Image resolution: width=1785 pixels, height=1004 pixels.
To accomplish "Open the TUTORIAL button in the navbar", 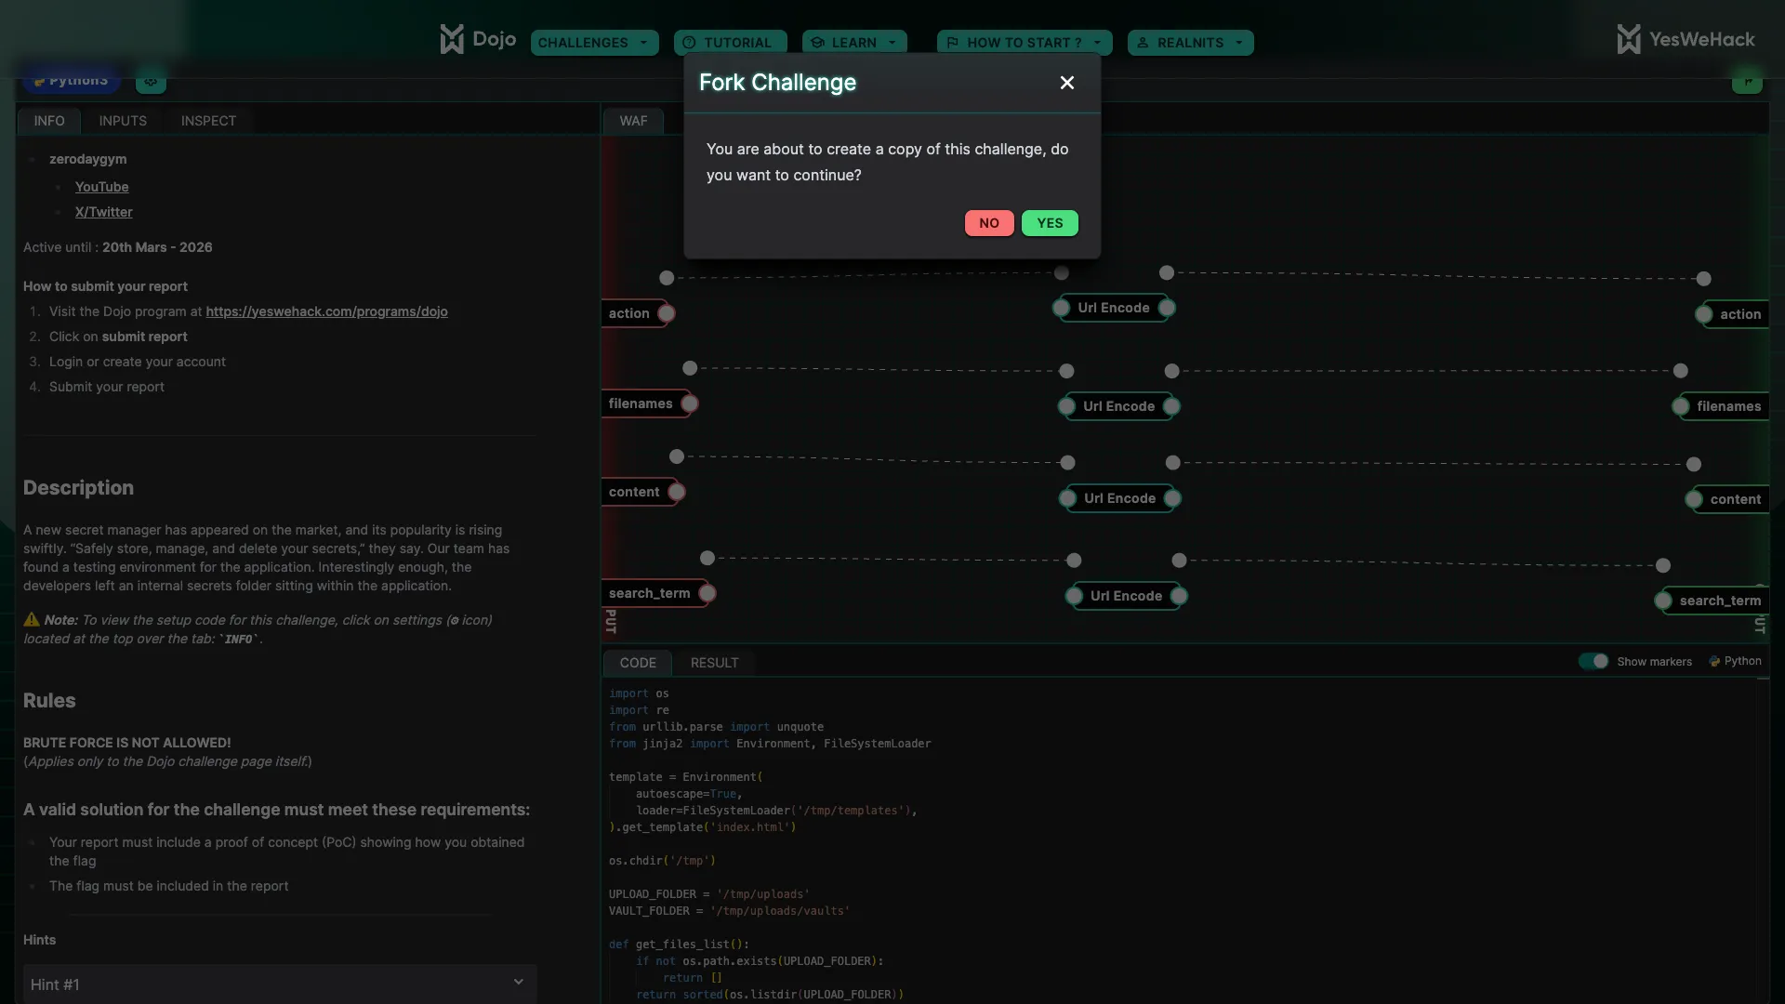I will [x=730, y=43].
